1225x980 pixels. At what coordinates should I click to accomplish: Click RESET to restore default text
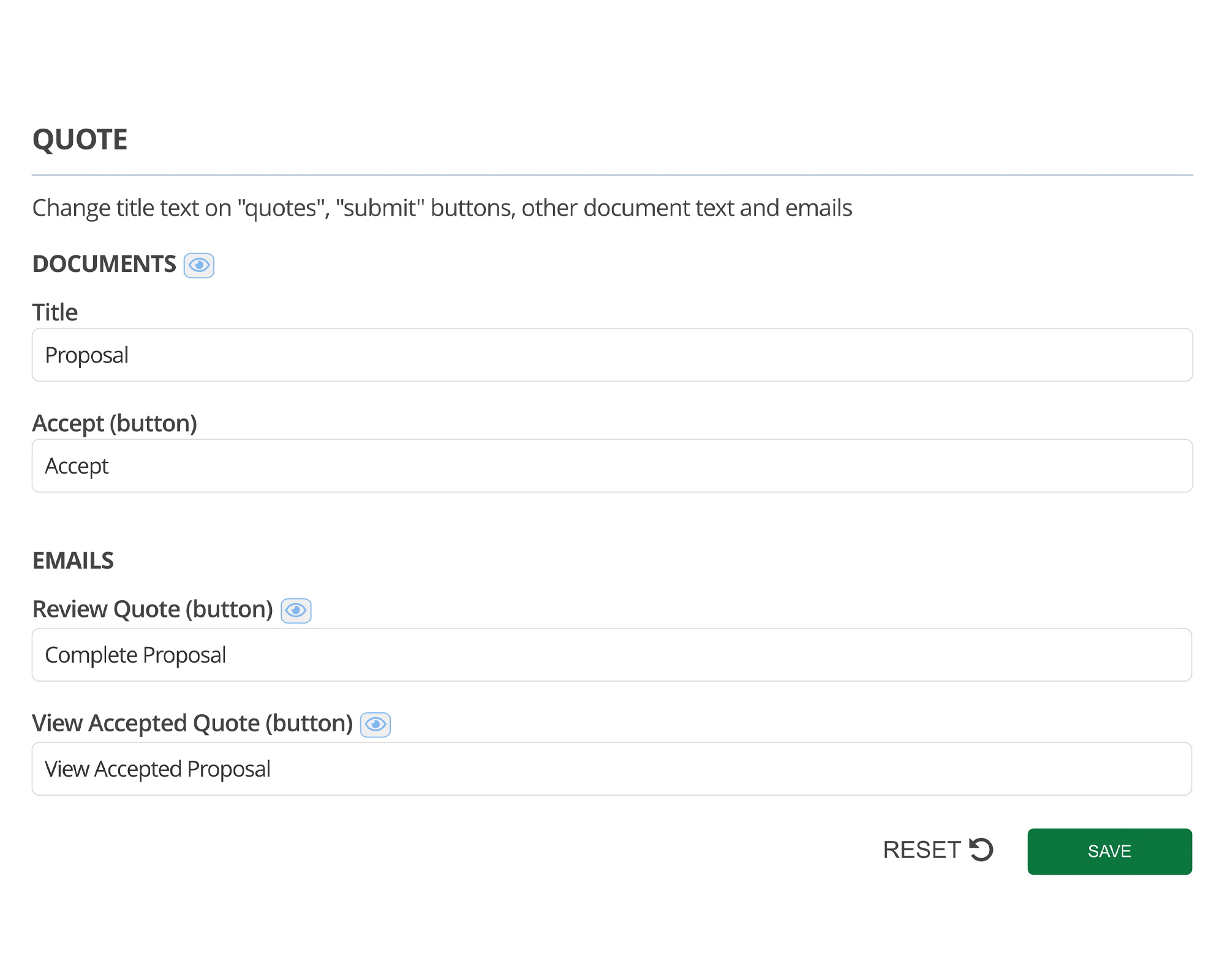point(922,850)
